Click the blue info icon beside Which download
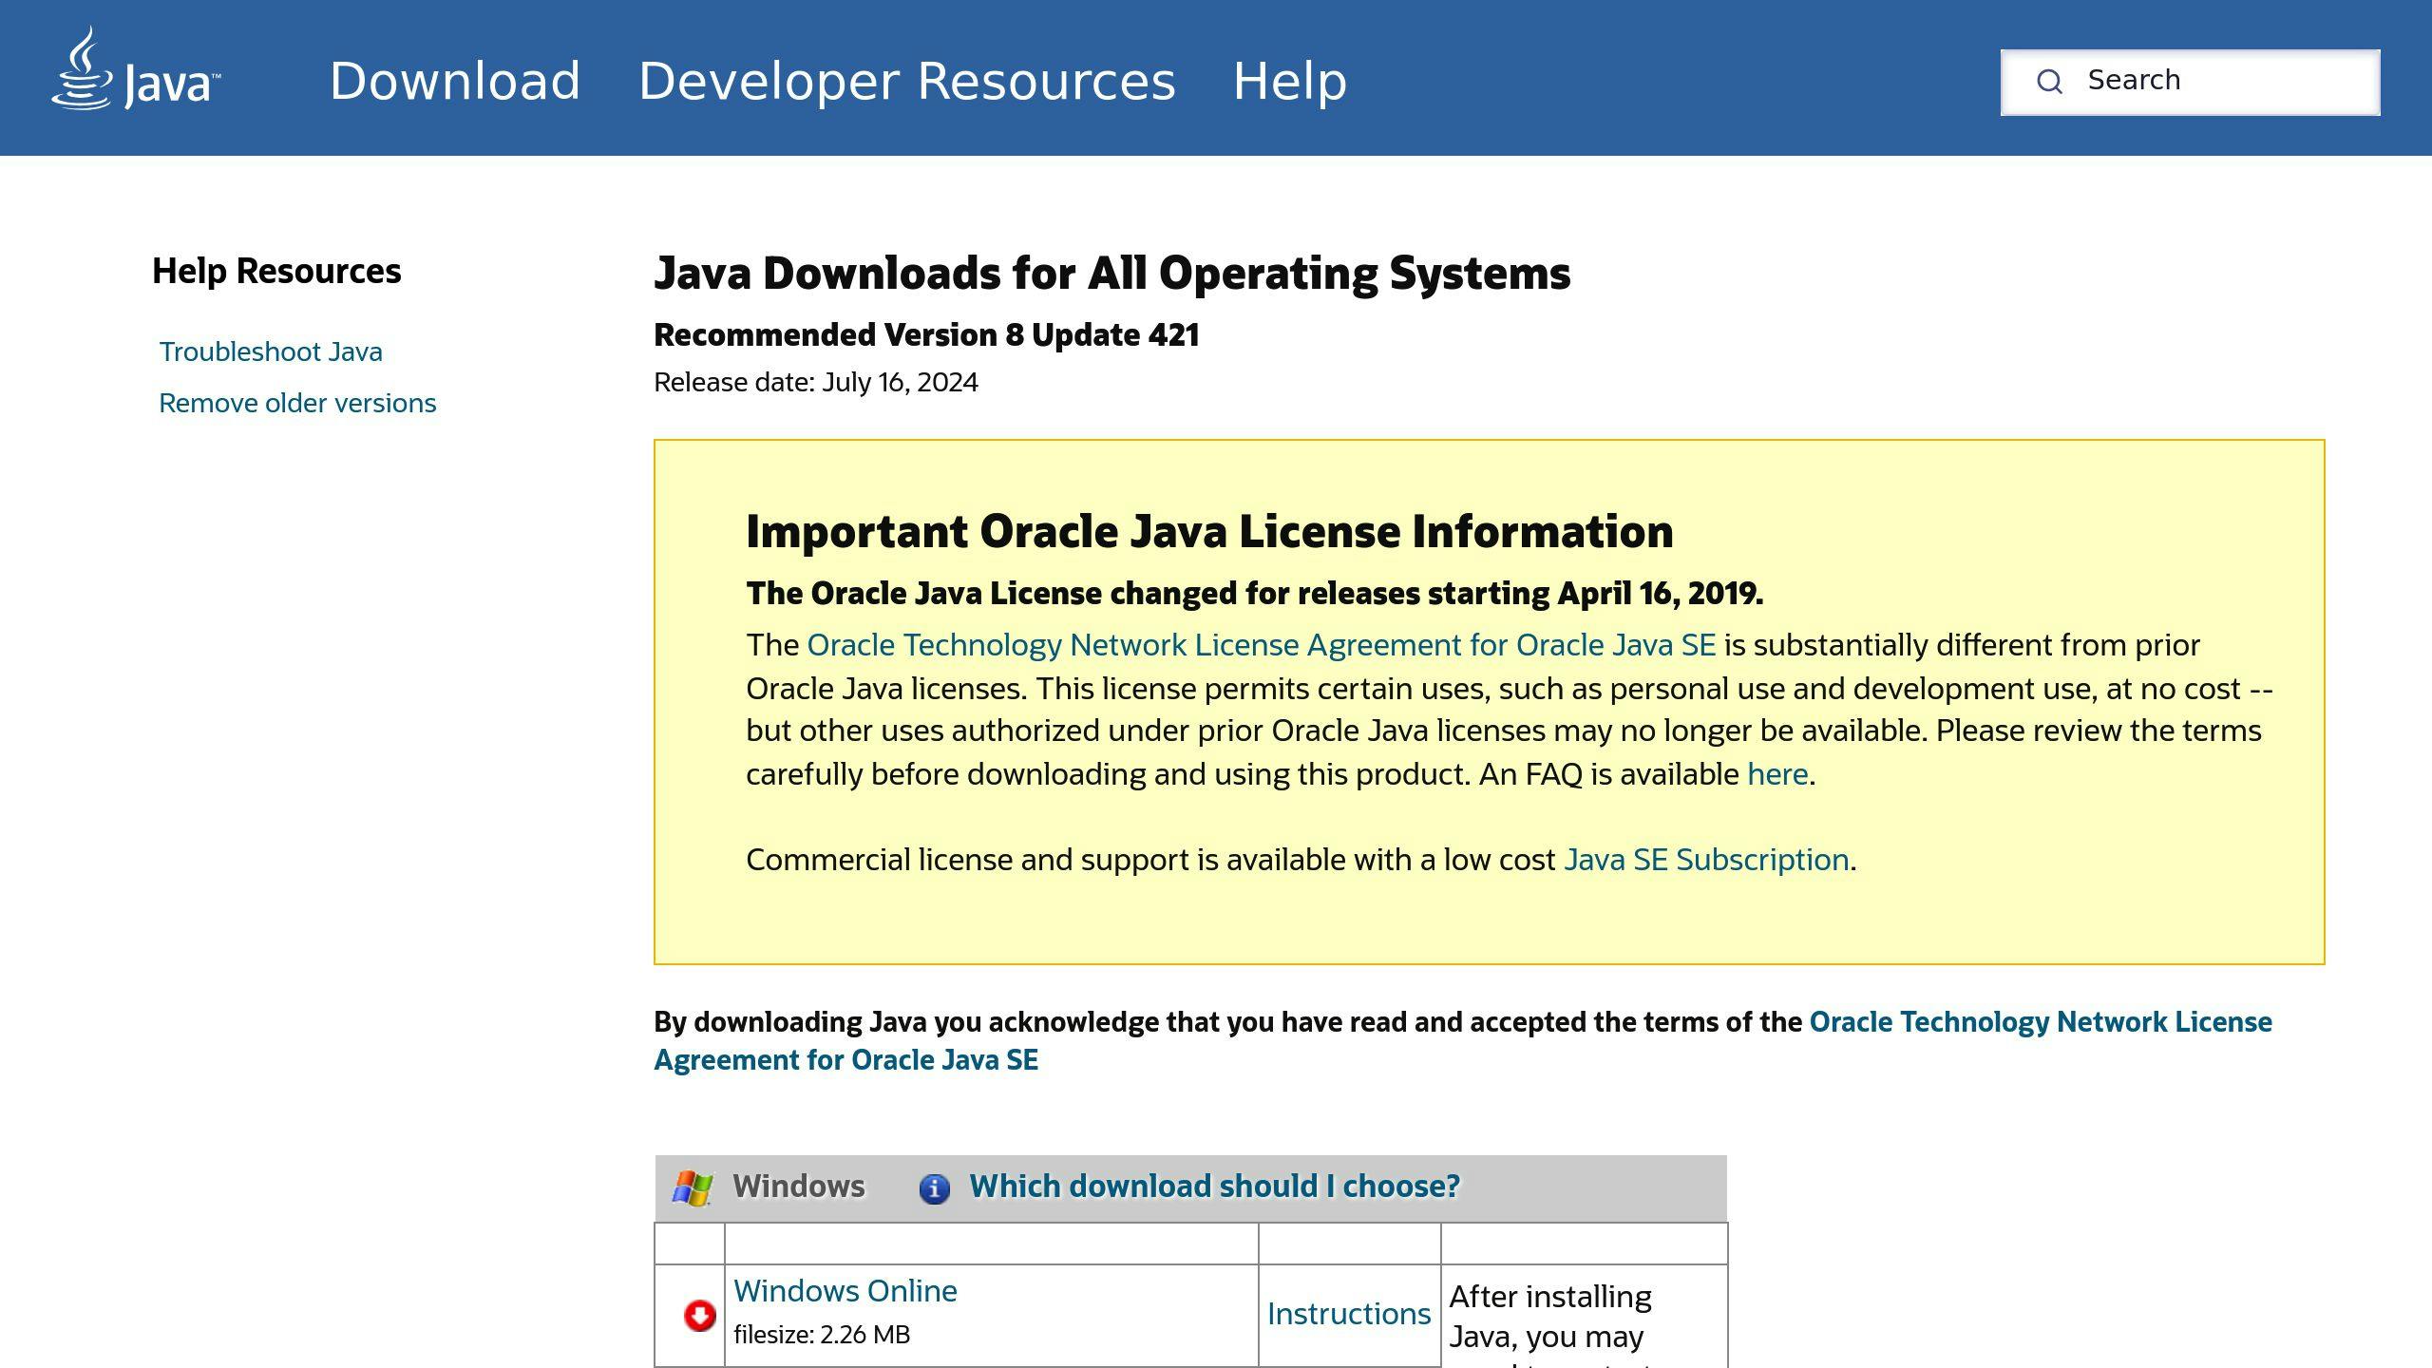This screenshot has height=1368, width=2432. [934, 1188]
